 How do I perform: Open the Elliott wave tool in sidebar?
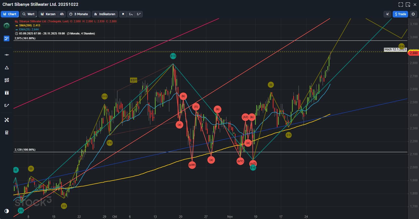(x=7, y=105)
